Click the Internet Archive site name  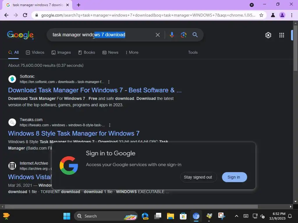[34, 163]
